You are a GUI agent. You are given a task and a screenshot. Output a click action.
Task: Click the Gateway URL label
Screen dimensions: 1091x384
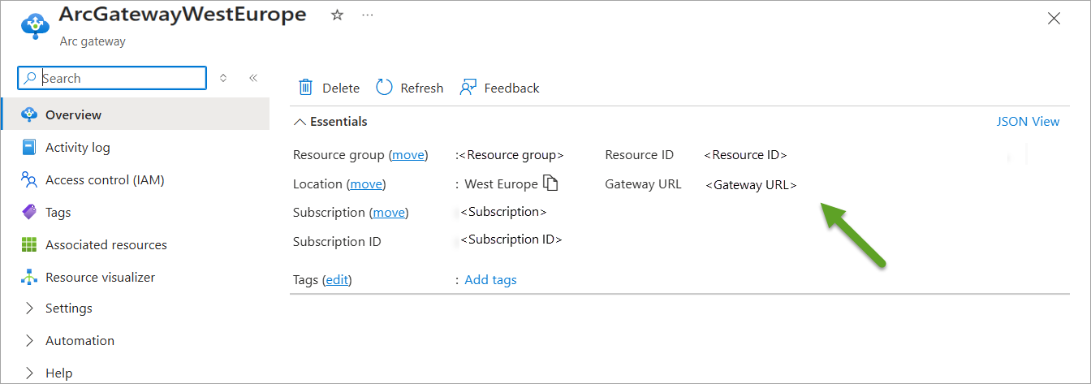coord(643,184)
